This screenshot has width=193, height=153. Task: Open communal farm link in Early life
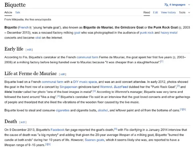click(x=87, y=57)
